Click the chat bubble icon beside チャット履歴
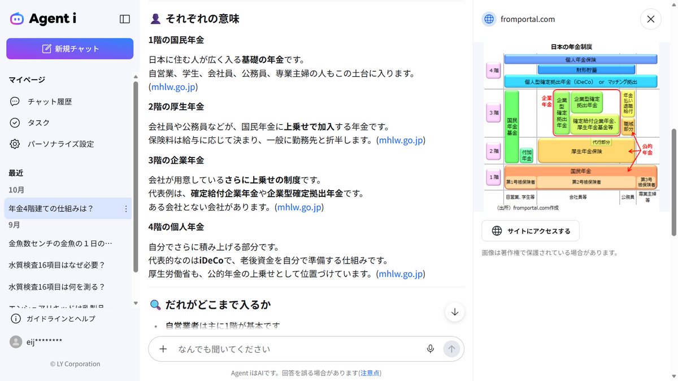 click(15, 102)
